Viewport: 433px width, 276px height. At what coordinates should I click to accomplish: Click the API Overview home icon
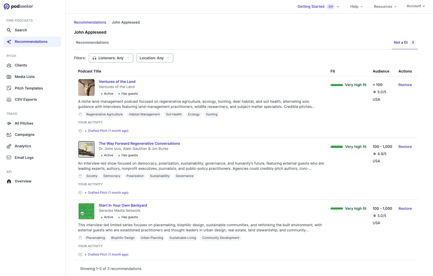click(x=9, y=181)
